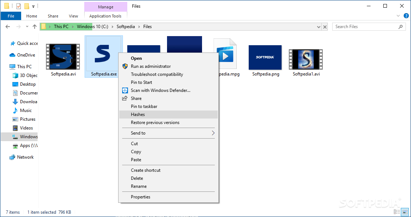Choose Cut in the context menu
This screenshot has width=411, height=217.
168,144
